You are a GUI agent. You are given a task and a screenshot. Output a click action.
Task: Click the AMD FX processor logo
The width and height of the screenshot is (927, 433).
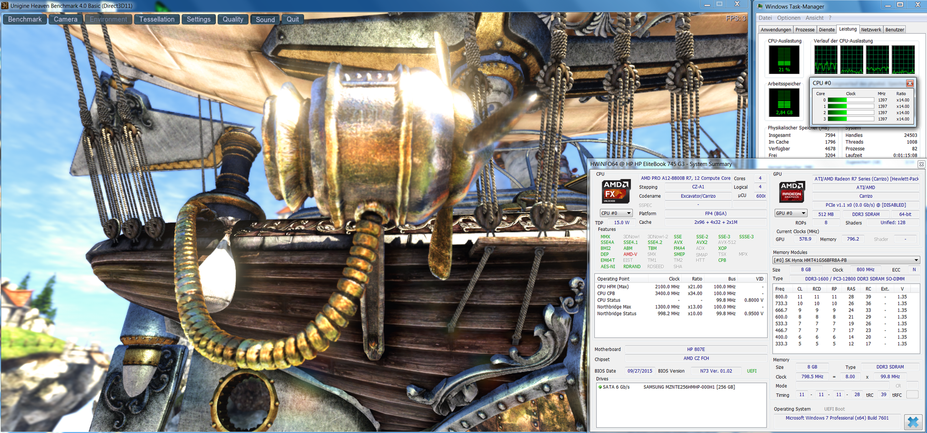pyautogui.click(x=616, y=191)
